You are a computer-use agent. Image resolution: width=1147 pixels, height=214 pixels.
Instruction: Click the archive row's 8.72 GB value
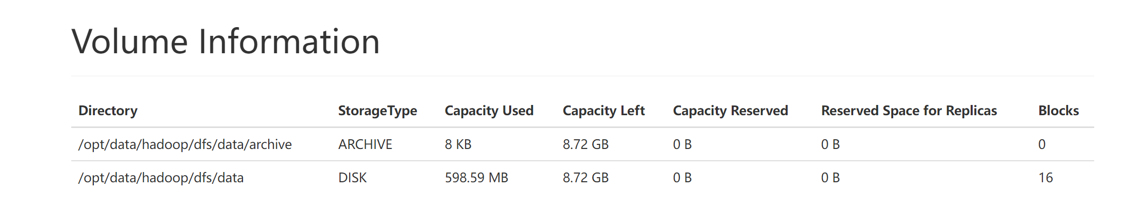(x=586, y=144)
